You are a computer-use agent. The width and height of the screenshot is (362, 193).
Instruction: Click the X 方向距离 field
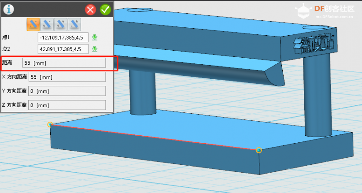(x=67, y=77)
